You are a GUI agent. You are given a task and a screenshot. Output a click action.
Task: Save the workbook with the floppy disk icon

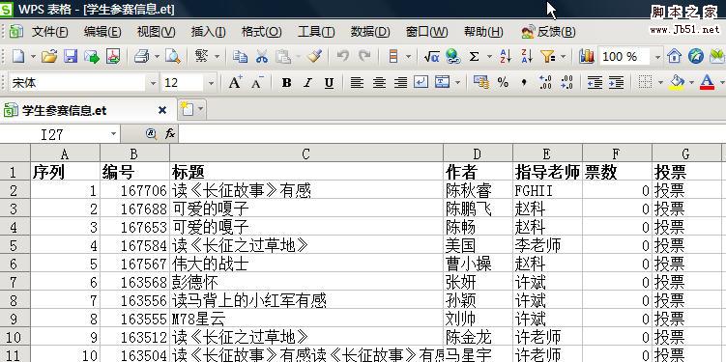[x=71, y=56]
